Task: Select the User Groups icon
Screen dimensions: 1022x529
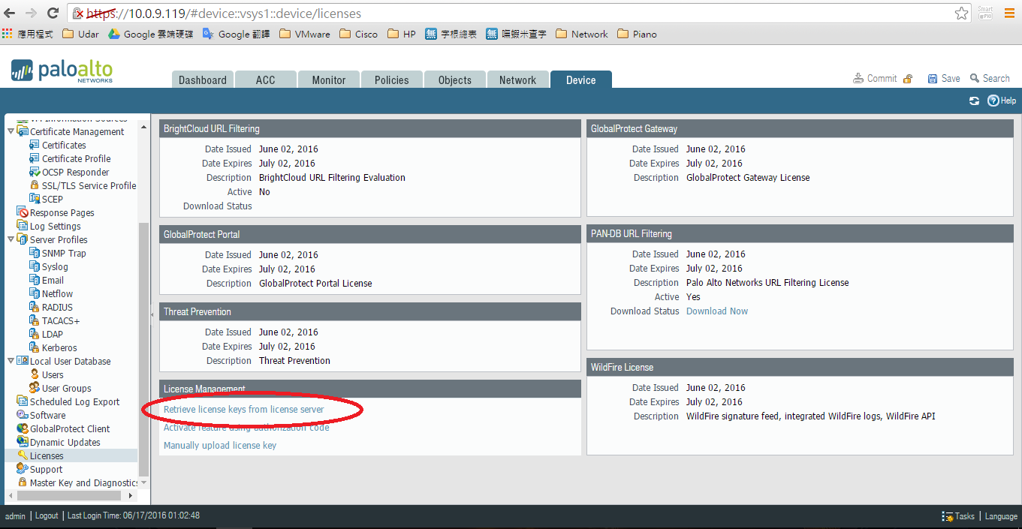Action: pyautogui.click(x=35, y=388)
